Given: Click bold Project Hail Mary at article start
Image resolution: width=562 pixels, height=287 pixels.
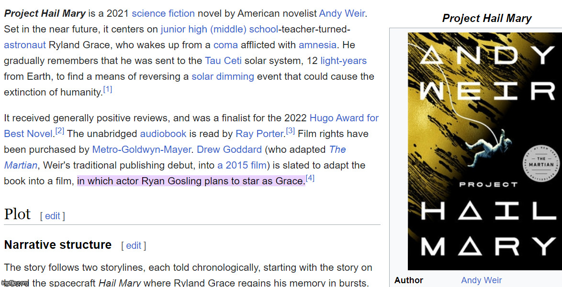Looking at the screenshot, I should click(x=45, y=13).
